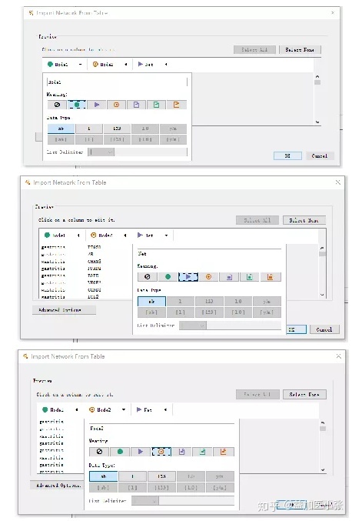Open Advanced Options in dialog editing Node2
The width and height of the screenshot is (352, 521).
[x=58, y=485]
